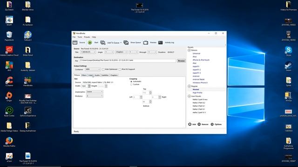The image size is (298, 167).
Task: Enable the Web Optimized checkbox
Action: click(x=103, y=69)
